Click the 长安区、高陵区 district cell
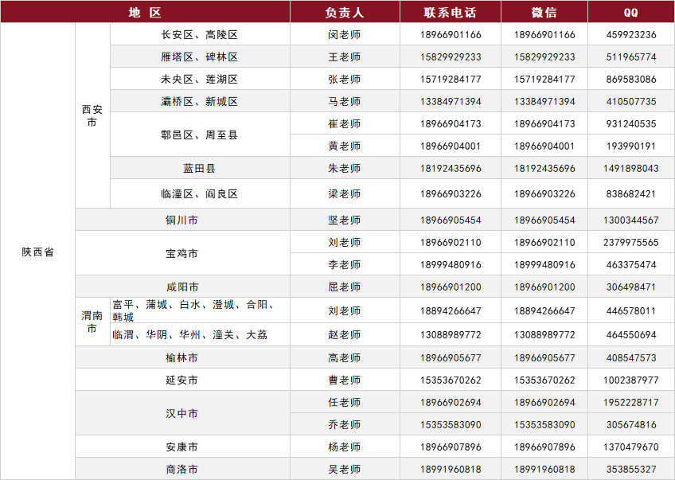Image resolution: width=675 pixels, height=480 pixels. (x=199, y=35)
